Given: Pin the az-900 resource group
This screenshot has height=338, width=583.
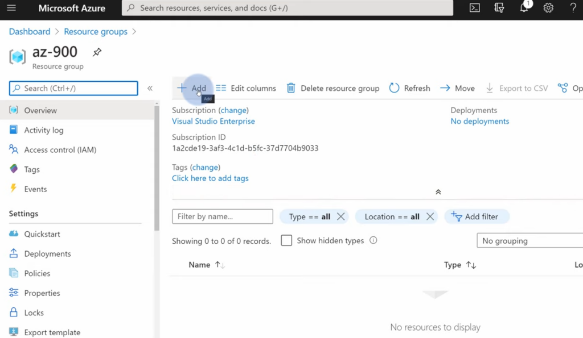Looking at the screenshot, I should [97, 52].
